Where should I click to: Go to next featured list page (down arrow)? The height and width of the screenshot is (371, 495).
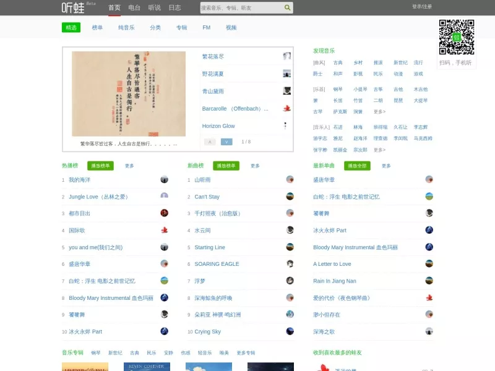(226, 142)
